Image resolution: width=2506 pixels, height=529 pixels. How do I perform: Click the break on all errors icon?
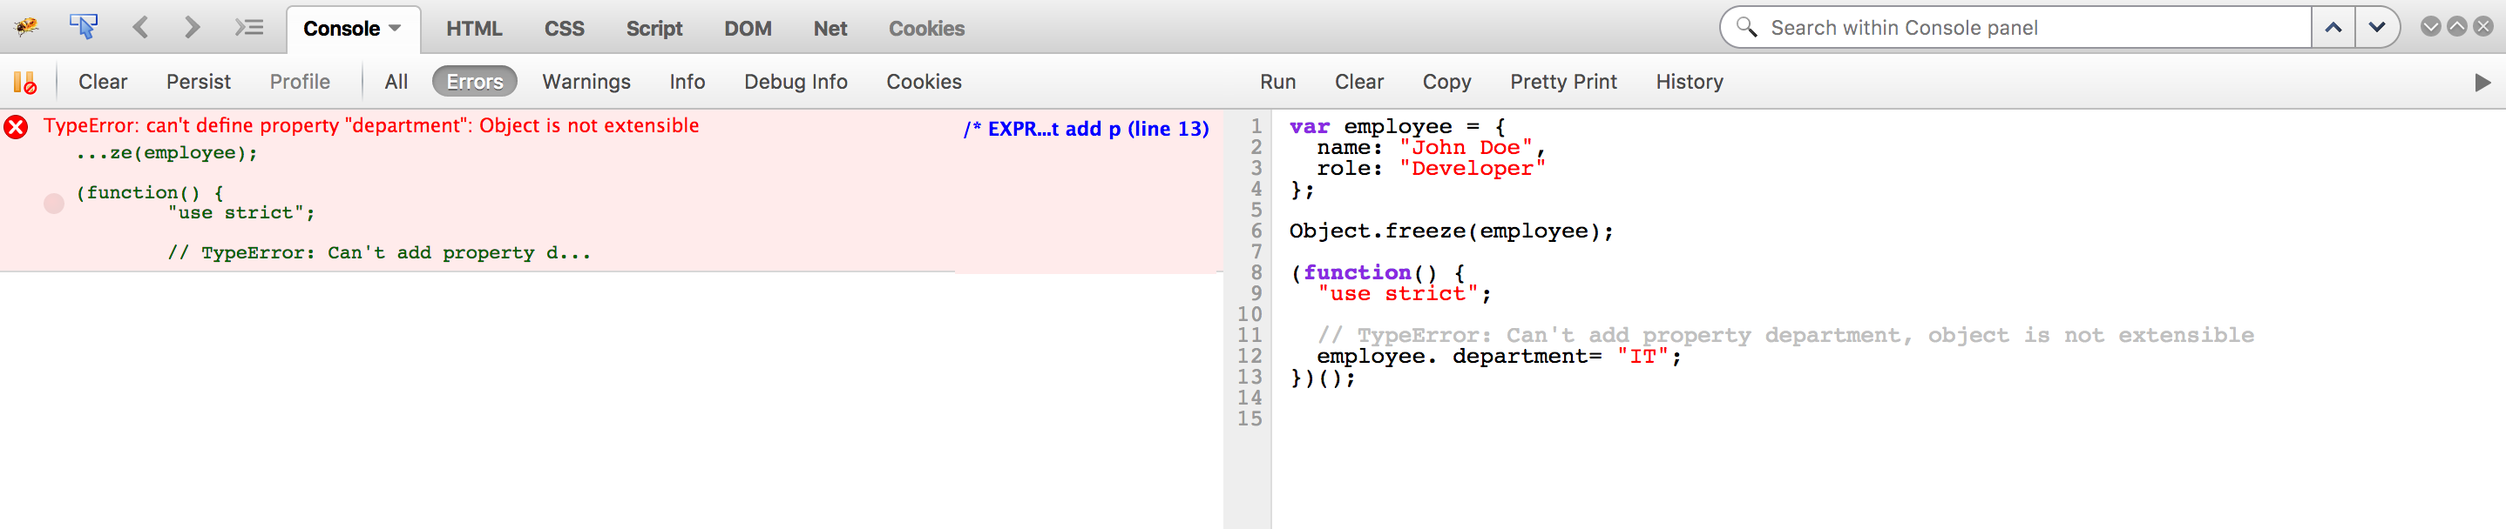coord(25,83)
